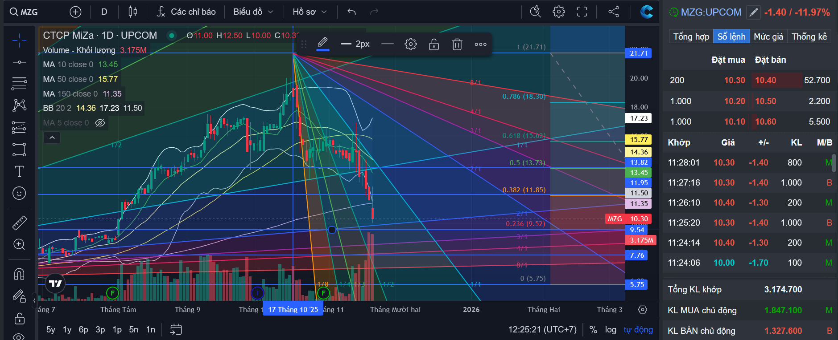Open the time axis settings icon
838x340 pixels.
click(x=643, y=310)
